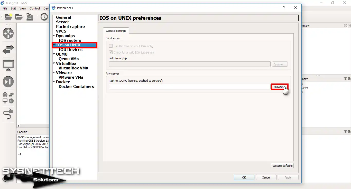Click the Apply button
Image resolution: width=351 pixels, height=189 pixels.
pyautogui.click(x=288, y=177)
